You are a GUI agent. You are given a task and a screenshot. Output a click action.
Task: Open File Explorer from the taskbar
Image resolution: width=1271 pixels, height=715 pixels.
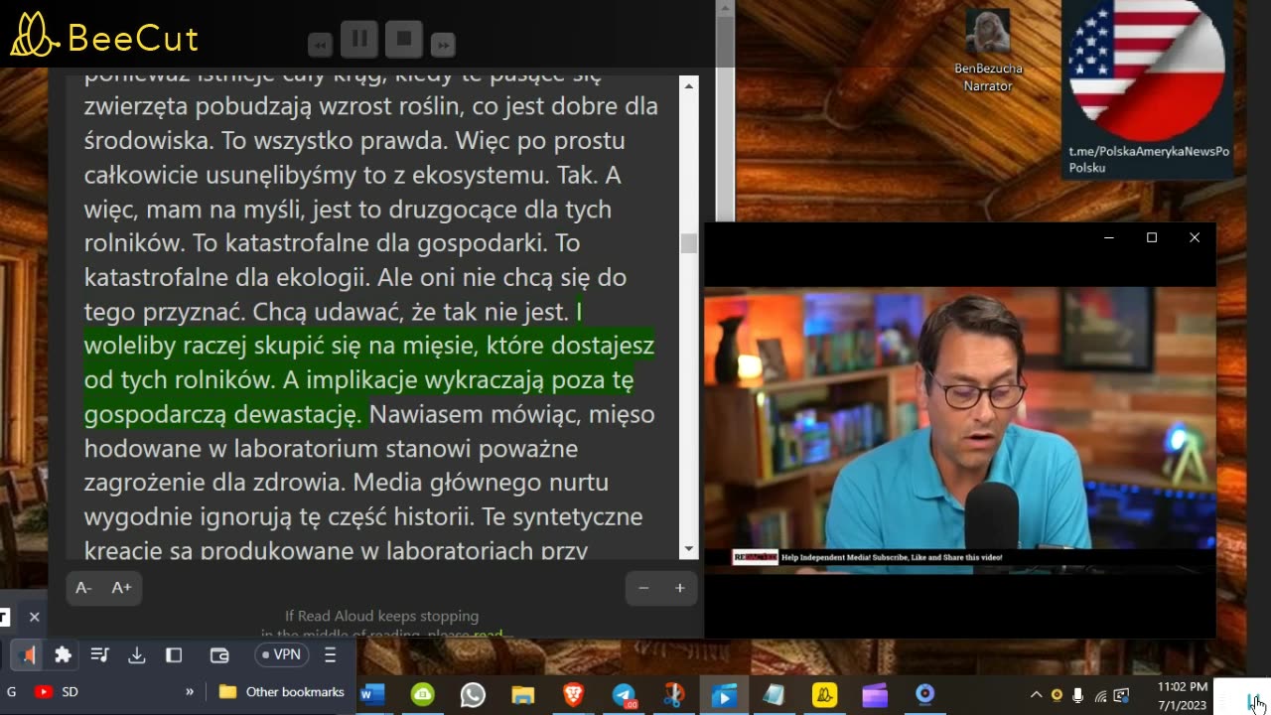(x=522, y=695)
